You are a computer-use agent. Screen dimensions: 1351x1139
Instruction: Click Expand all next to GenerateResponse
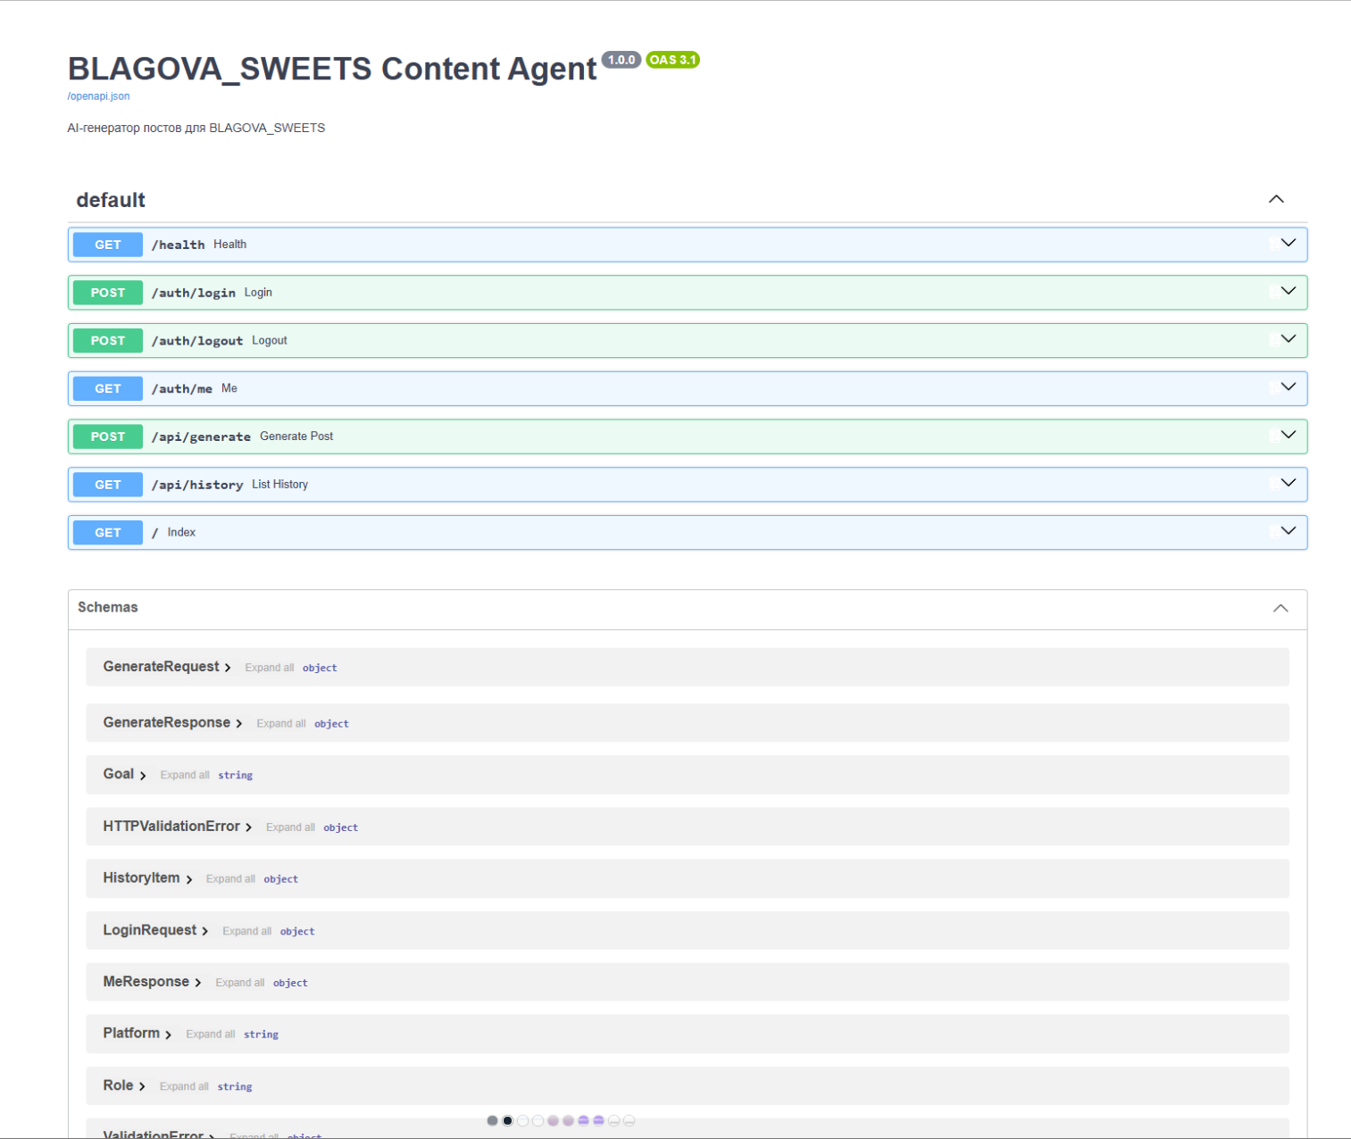coord(280,724)
